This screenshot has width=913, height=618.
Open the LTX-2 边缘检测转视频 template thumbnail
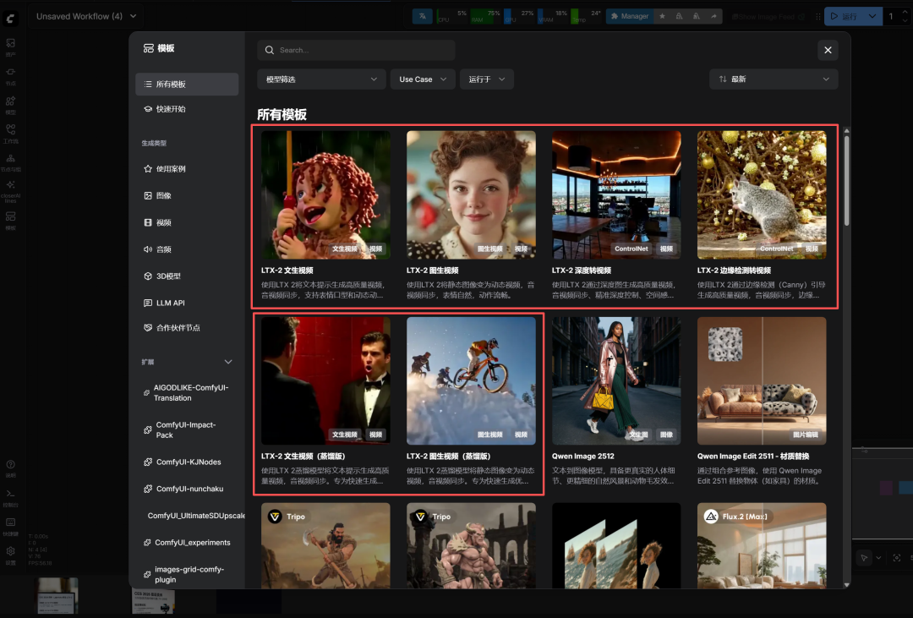click(762, 194)
